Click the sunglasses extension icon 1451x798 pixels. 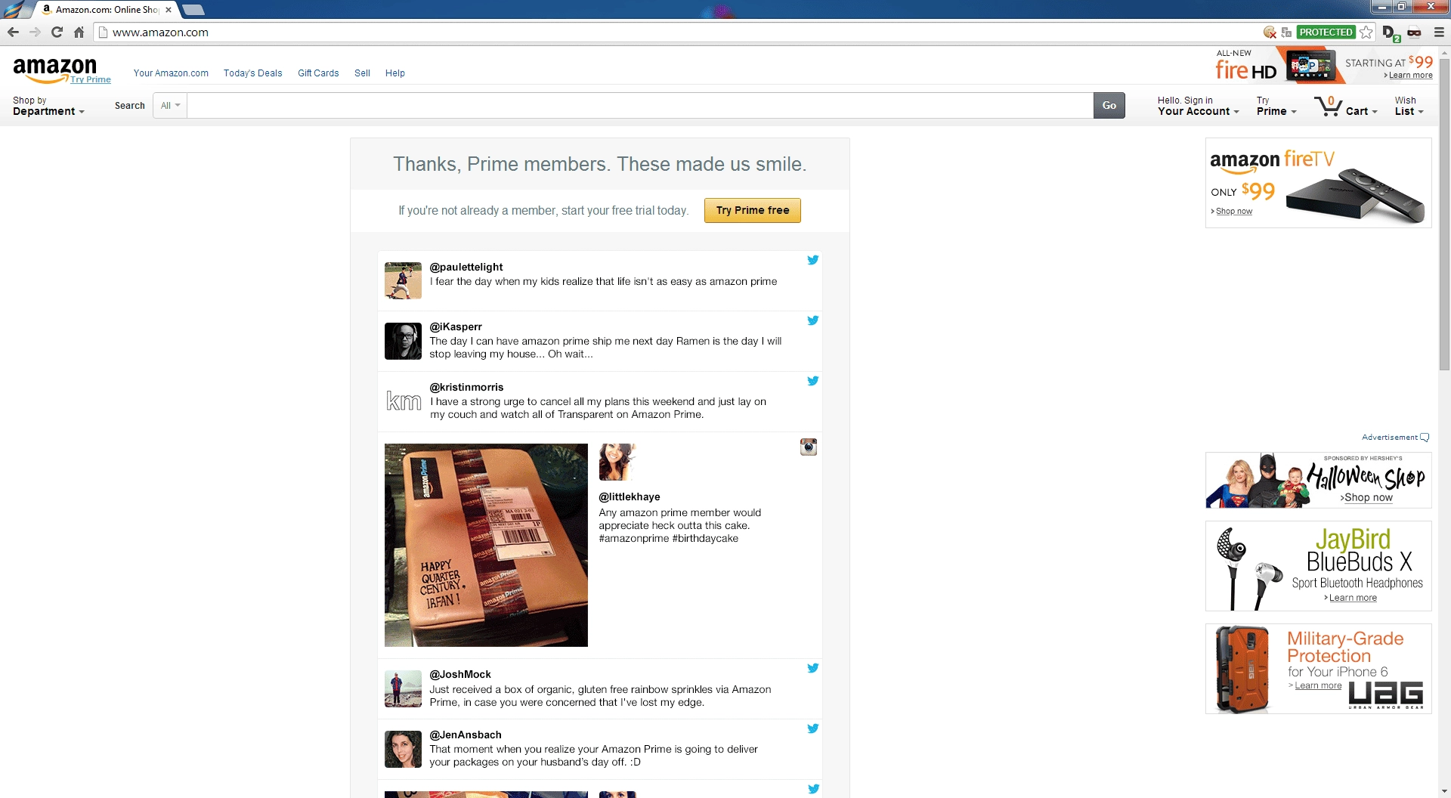1414,32
